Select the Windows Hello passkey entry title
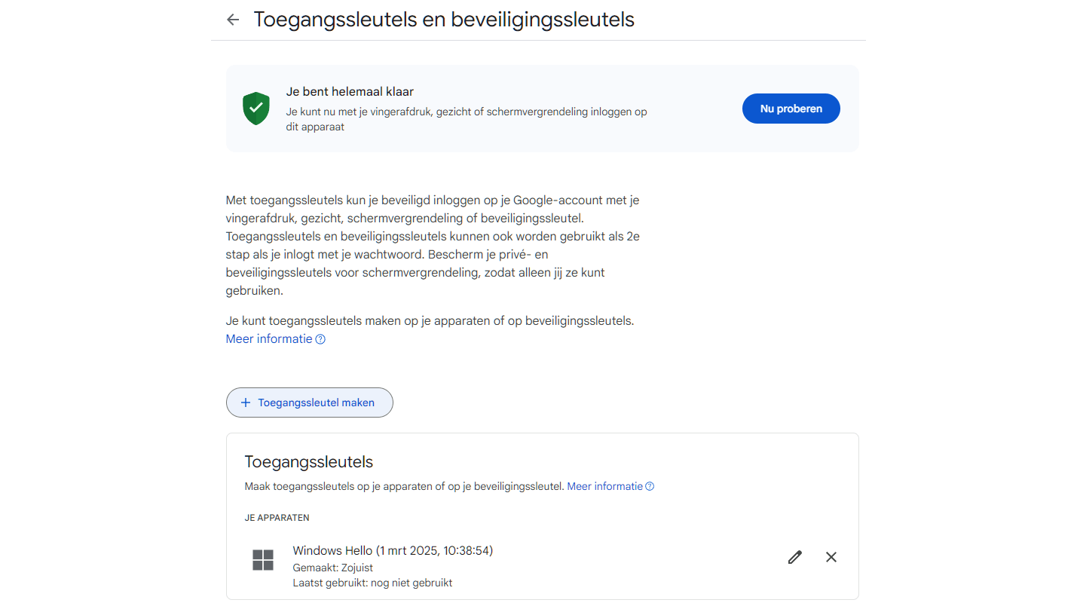 click(x=393, y=551)
